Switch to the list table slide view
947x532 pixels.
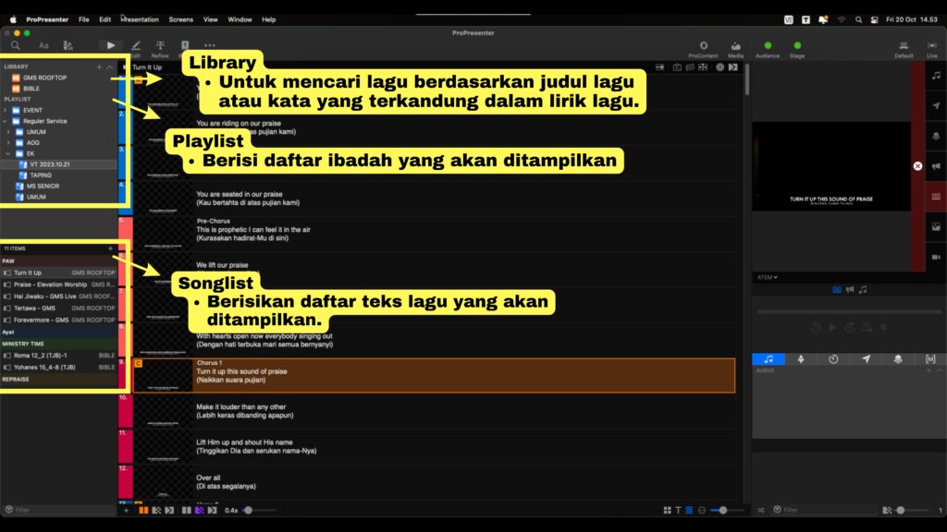click(x=689, y=510)
